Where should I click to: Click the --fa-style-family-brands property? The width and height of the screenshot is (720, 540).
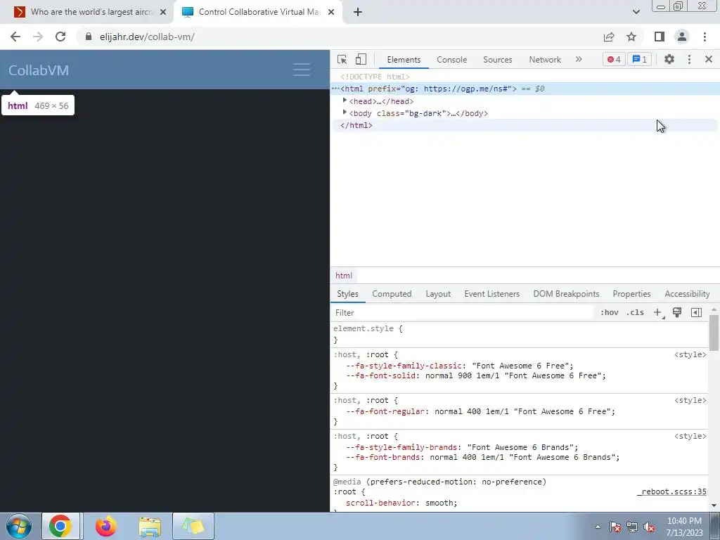[401, 447]
